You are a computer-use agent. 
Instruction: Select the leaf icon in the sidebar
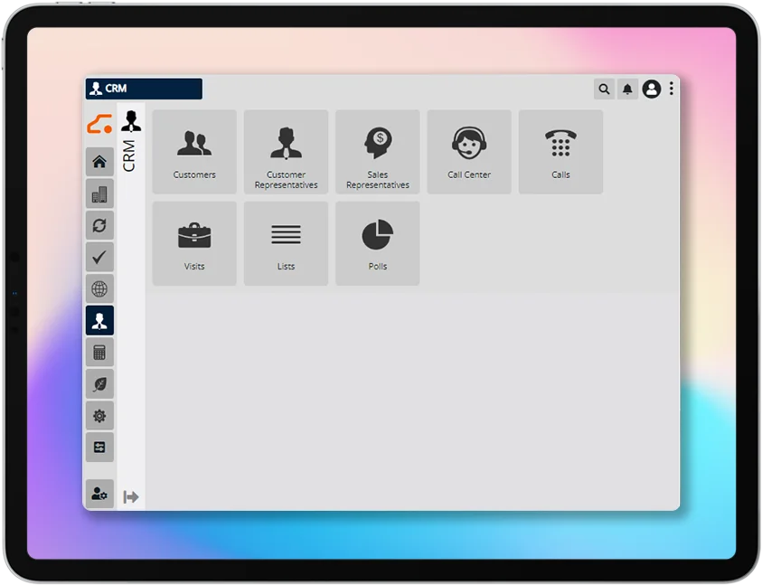(99, 383)
